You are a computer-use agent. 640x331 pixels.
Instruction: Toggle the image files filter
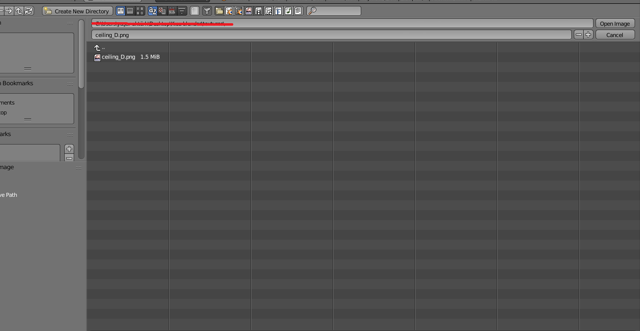[x=249, y=11]
